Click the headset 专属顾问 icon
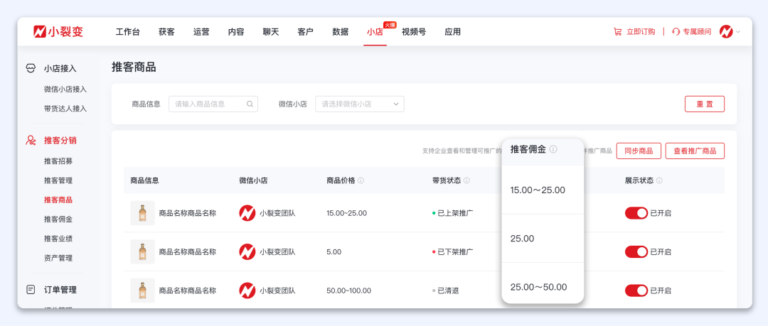Viewport: 768px width, 326px height. pyautogui.click(x=676, y=32)
